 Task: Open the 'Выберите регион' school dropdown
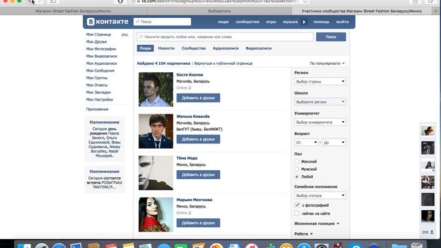click(x=320, y=102)
